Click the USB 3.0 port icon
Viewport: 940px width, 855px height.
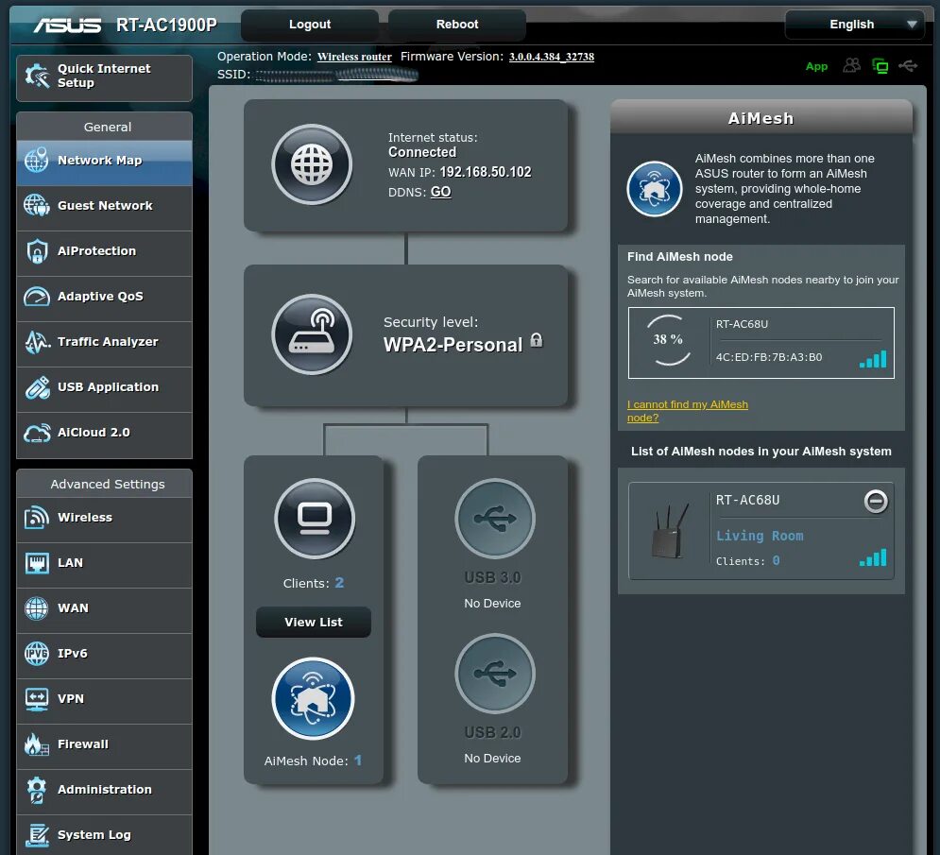(x=495, y=519)
